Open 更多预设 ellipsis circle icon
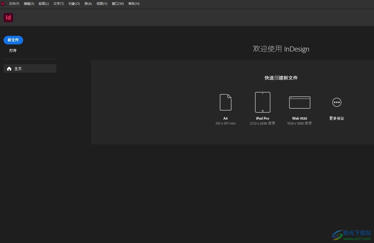Image resolution: width=374 pixels, height=243 pixels. click(337, 102)
